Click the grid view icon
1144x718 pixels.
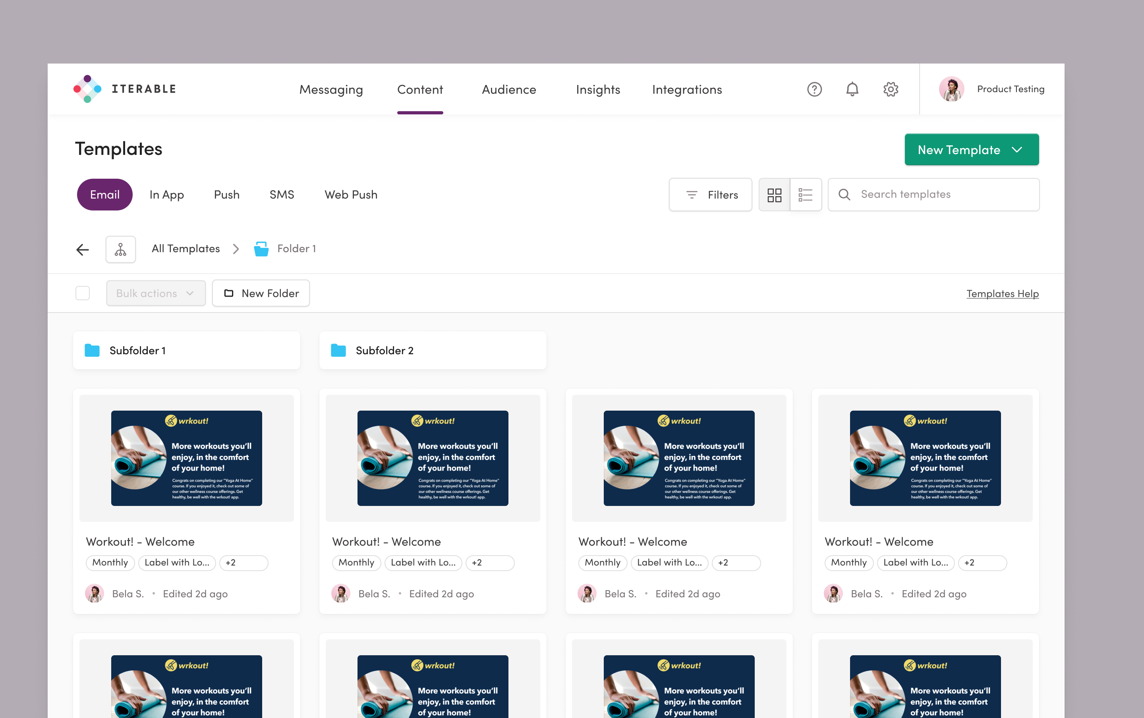773,194
